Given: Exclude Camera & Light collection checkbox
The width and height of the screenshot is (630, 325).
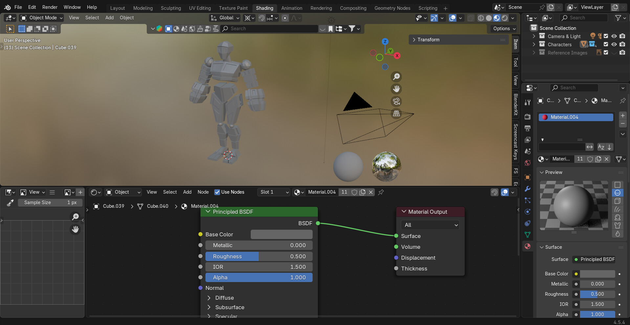Looking at the screenshot, I should 606,36.
